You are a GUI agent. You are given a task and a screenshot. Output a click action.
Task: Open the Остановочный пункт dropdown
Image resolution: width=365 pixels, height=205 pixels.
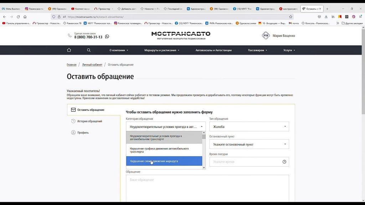pyautogui.click(x=249, y=144)
